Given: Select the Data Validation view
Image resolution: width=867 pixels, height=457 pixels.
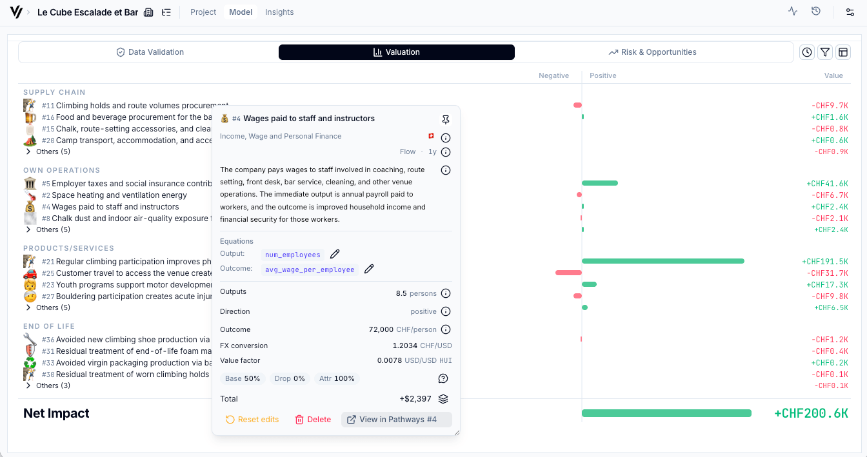Looking at the screenshot, I should [x=150, y=52].
